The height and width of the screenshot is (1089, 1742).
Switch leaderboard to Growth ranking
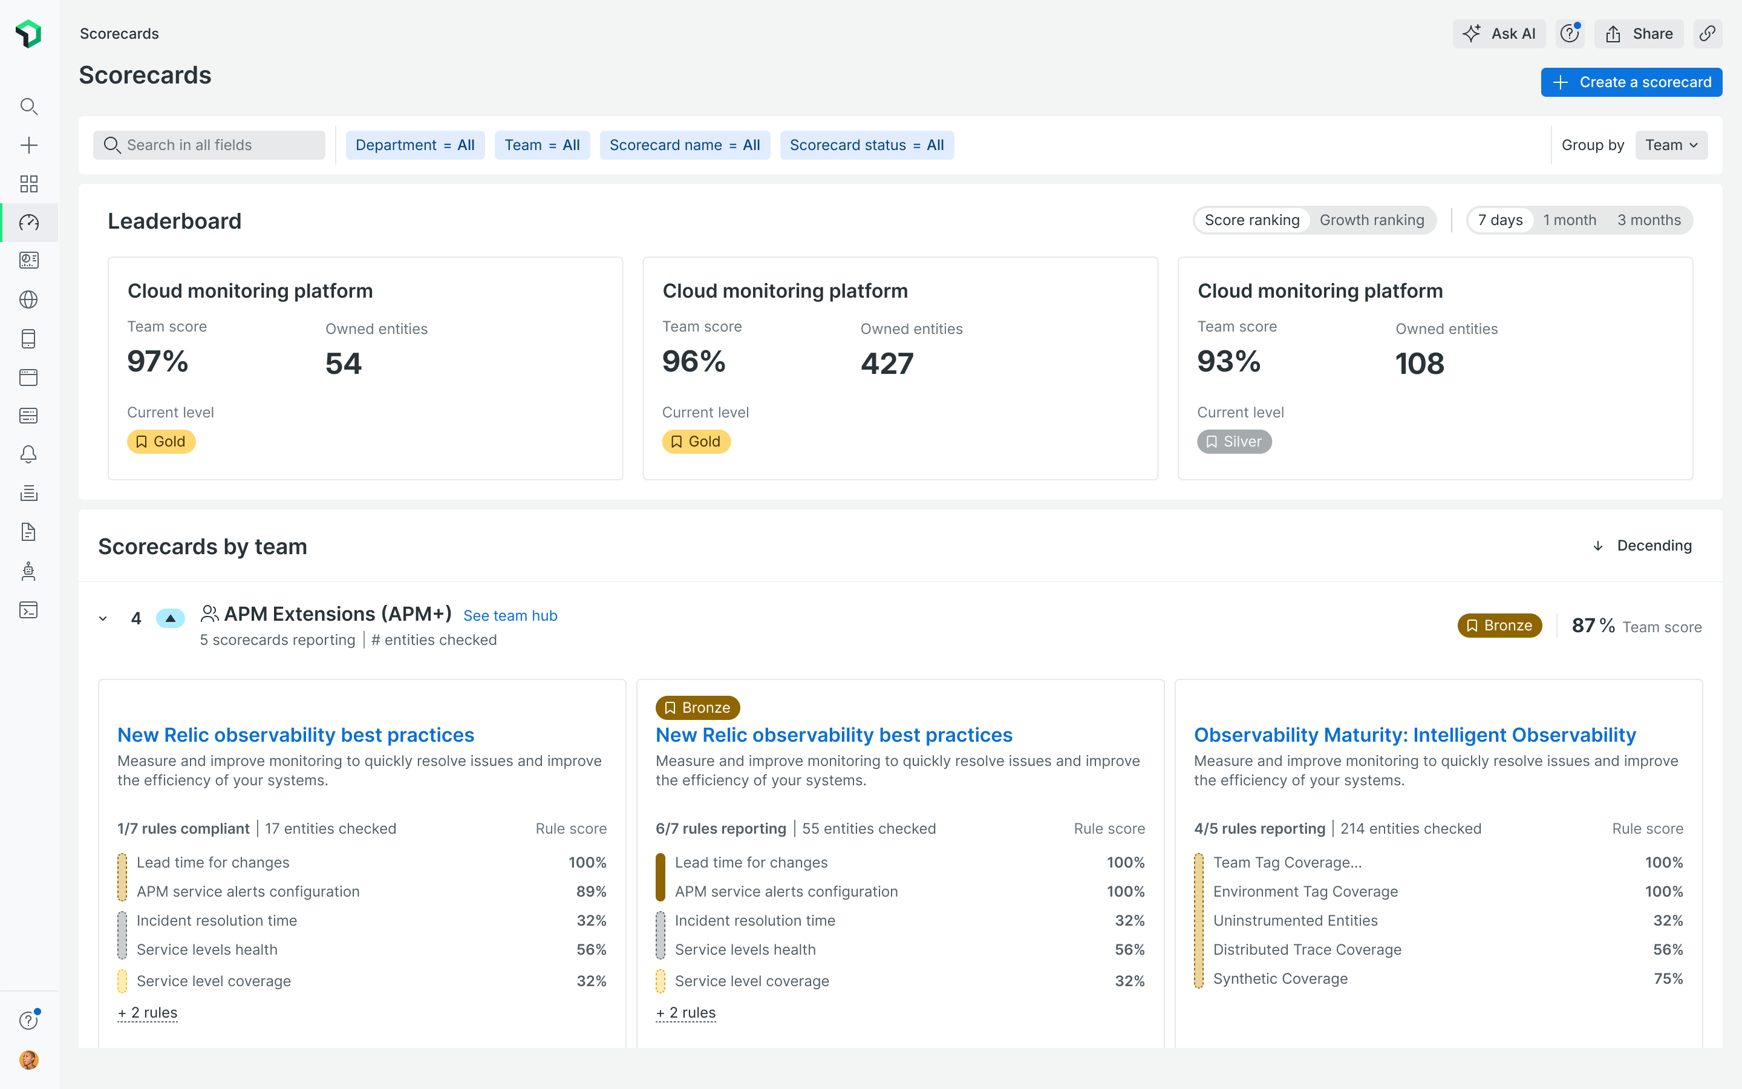point(1371,220)
